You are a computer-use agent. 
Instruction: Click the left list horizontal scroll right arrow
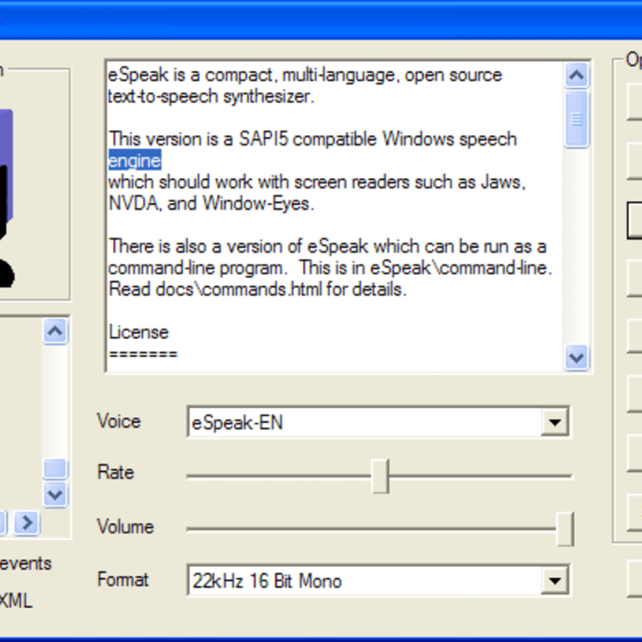click(x=27, y=522)
